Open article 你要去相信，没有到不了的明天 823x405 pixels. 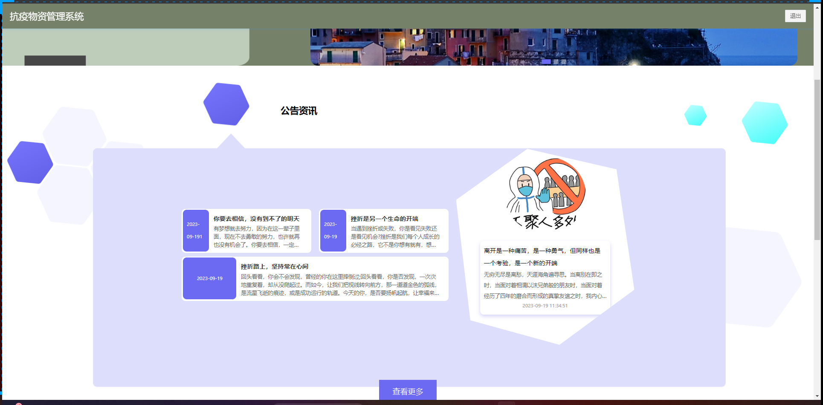(x=256, y=219)
